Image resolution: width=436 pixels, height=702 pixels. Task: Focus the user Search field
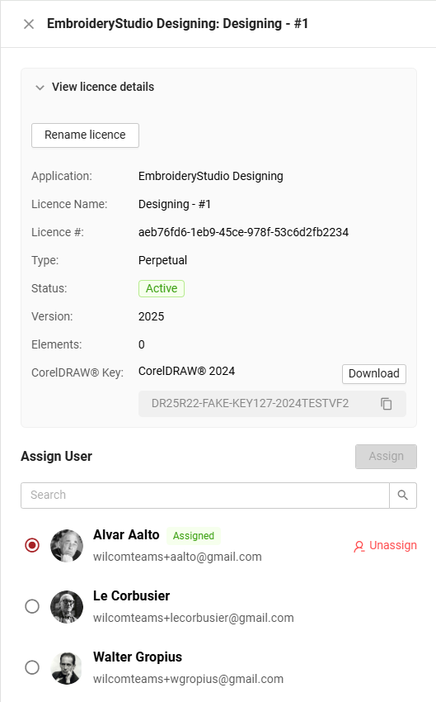(205, 496)
